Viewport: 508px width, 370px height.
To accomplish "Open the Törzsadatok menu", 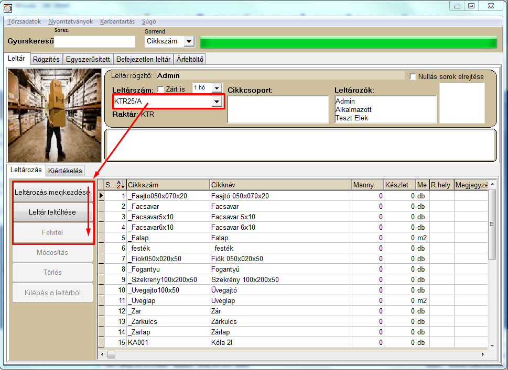I will click(24, 21).
